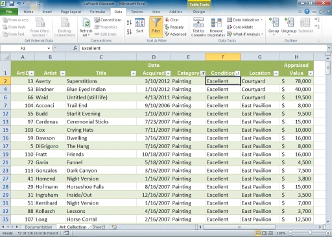332x237 pixels.
Task: Open the Appraised Value filter dropdown
Action: coord(311,73)
